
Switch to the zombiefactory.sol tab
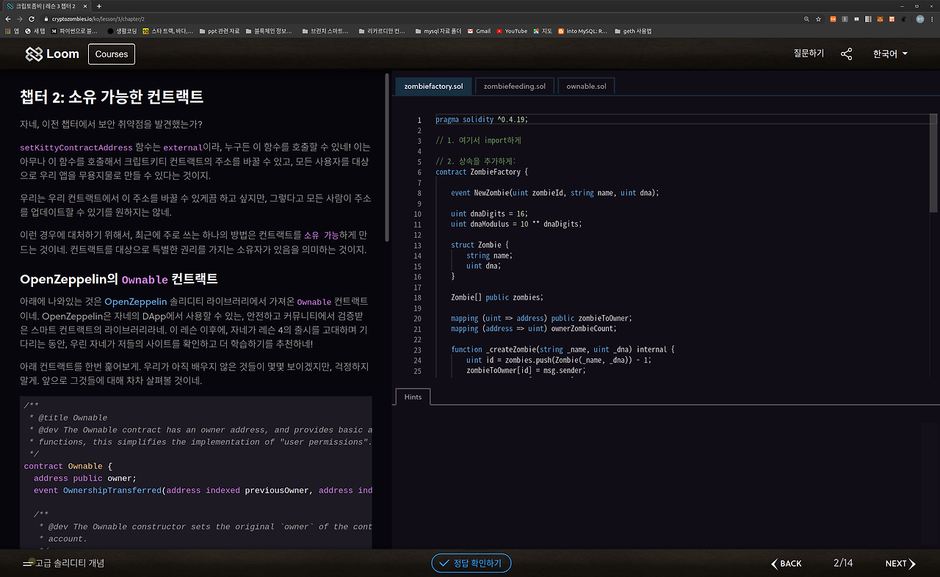coord(433,86)
